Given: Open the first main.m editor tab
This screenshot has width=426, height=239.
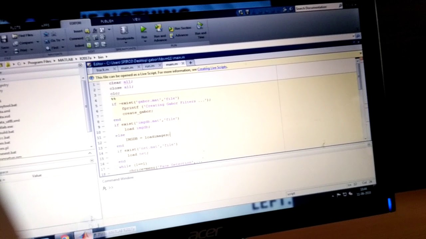Looking at the screenshot, I should [127, 68].
